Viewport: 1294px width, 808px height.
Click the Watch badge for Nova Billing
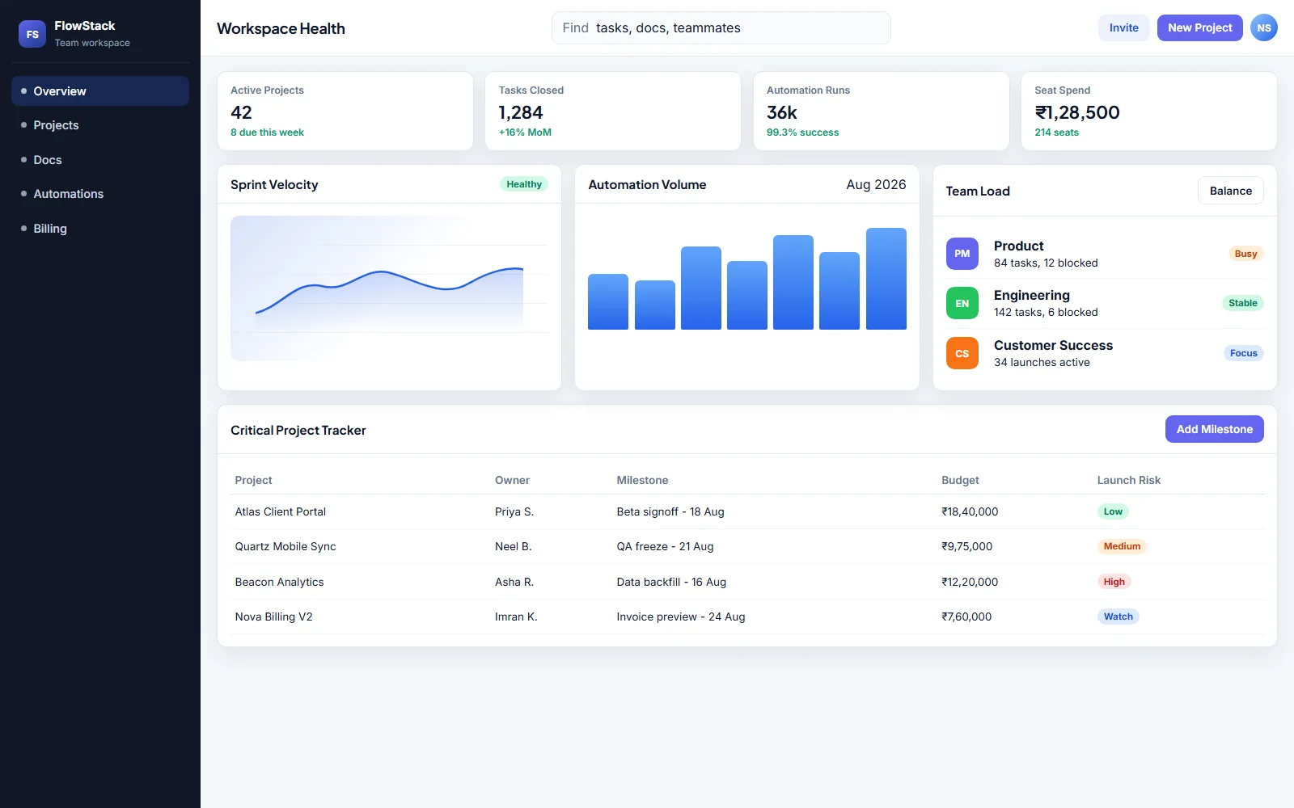[x=1118, y=617]
